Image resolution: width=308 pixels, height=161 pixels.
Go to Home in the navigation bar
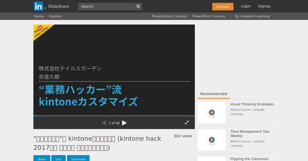point(39,16)
